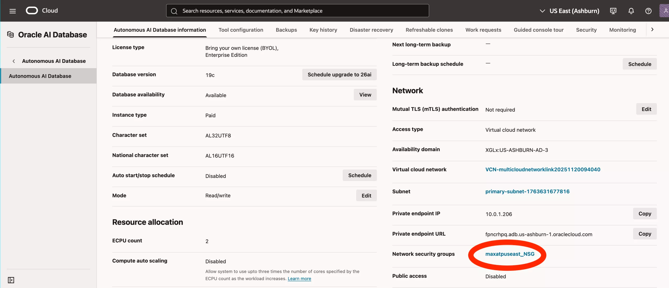Image resolution: width=669 pixels, height=288 pixels.
Task: Open the VCN-multicloudnetworklink virtual cloud network link
Action: (542, 169)
